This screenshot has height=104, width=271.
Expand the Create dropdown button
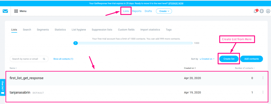pyautogui.click(x=164, y=11)
